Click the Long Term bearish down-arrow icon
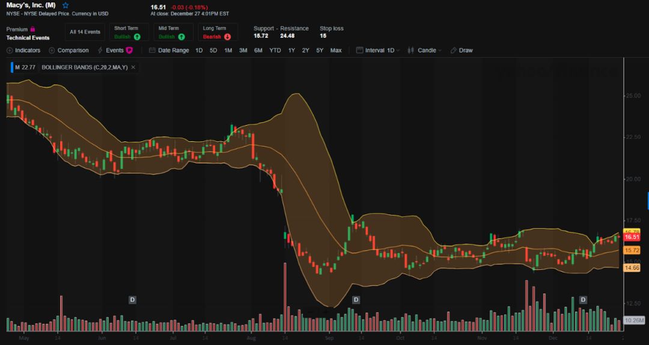Viewport: 649px width, 345px height. click(227, 37)
